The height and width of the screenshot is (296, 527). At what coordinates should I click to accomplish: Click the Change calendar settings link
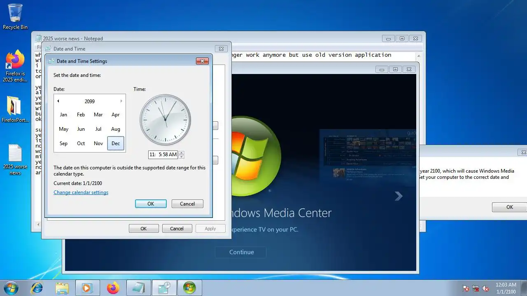point(81,192)
